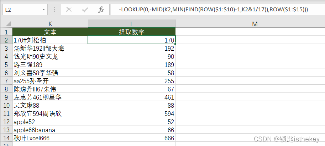Screen dimensions: 325x146
Task: Click the Name Box showing L2
Action: point(25,10)
